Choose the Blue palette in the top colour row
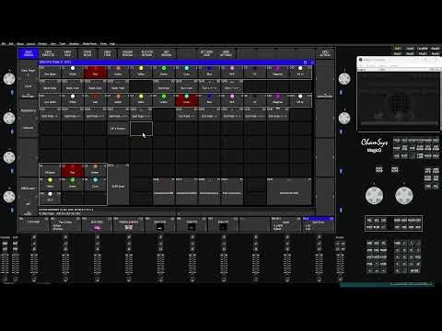Viewport: 442px width, 331px height. coord(209,73)
